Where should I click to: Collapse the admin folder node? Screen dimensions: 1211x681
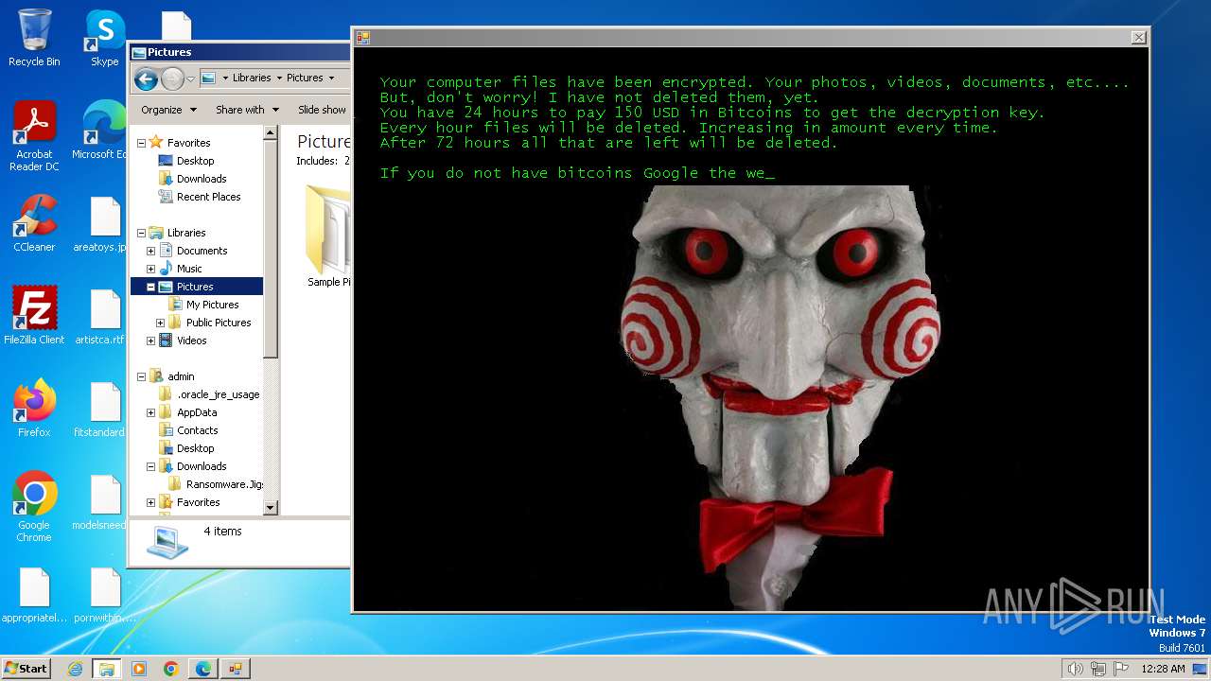tap(141, 376)
